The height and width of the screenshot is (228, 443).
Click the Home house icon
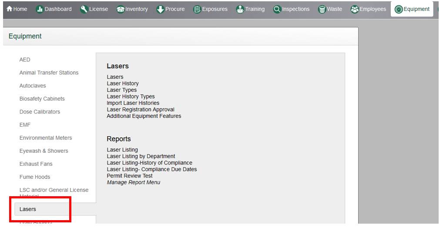9,9
